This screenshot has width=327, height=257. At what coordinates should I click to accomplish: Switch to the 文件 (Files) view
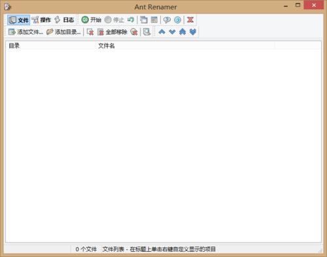[18, 20]
